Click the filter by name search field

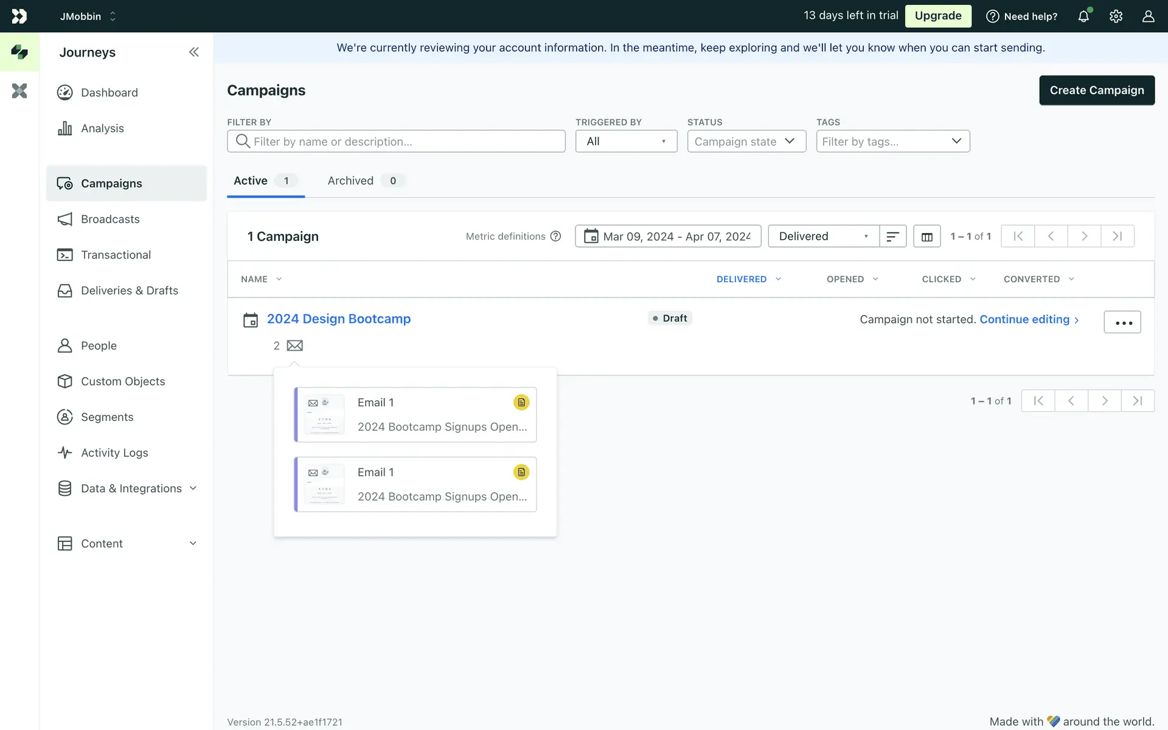tap(397, 142)
